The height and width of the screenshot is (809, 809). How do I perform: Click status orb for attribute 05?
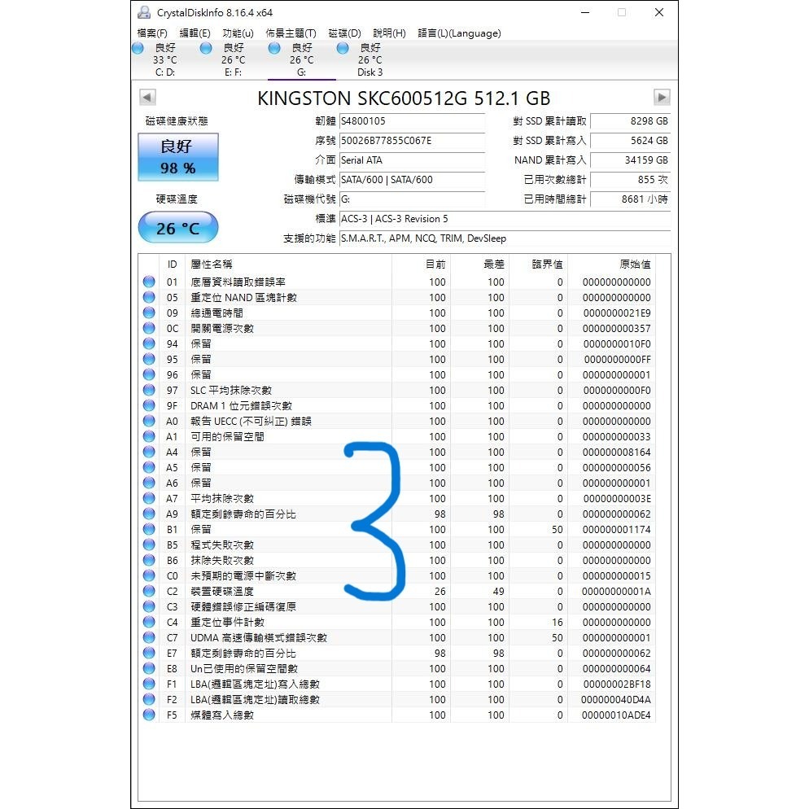pos(149,297)
